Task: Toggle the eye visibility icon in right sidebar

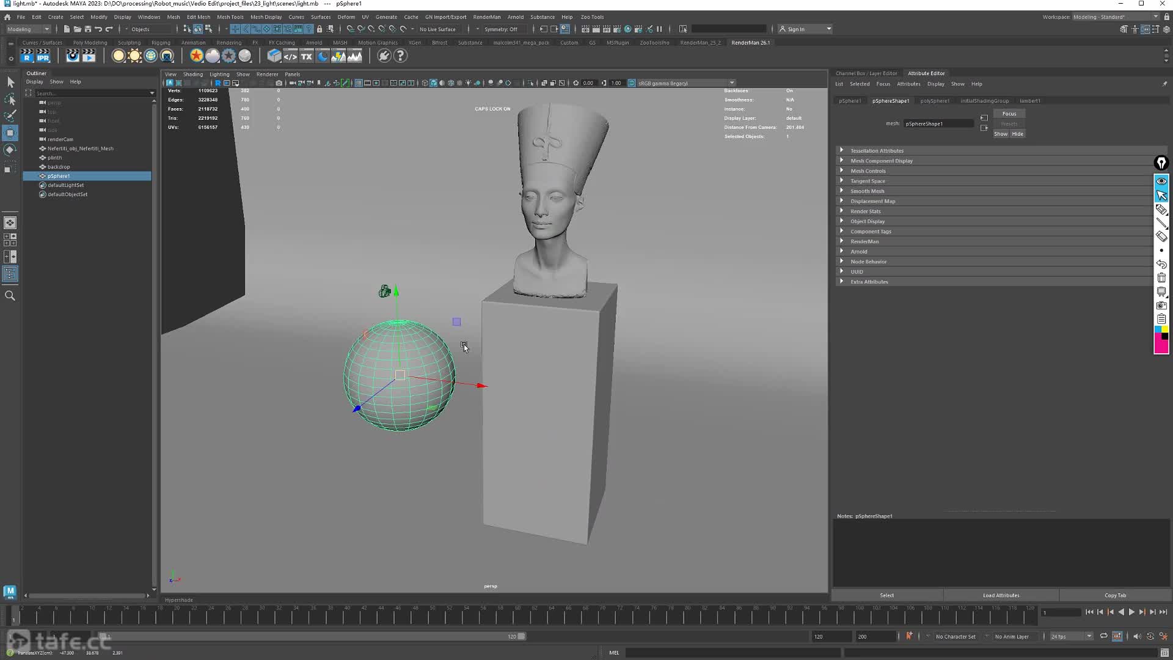Action: [x=1161, y=182]
